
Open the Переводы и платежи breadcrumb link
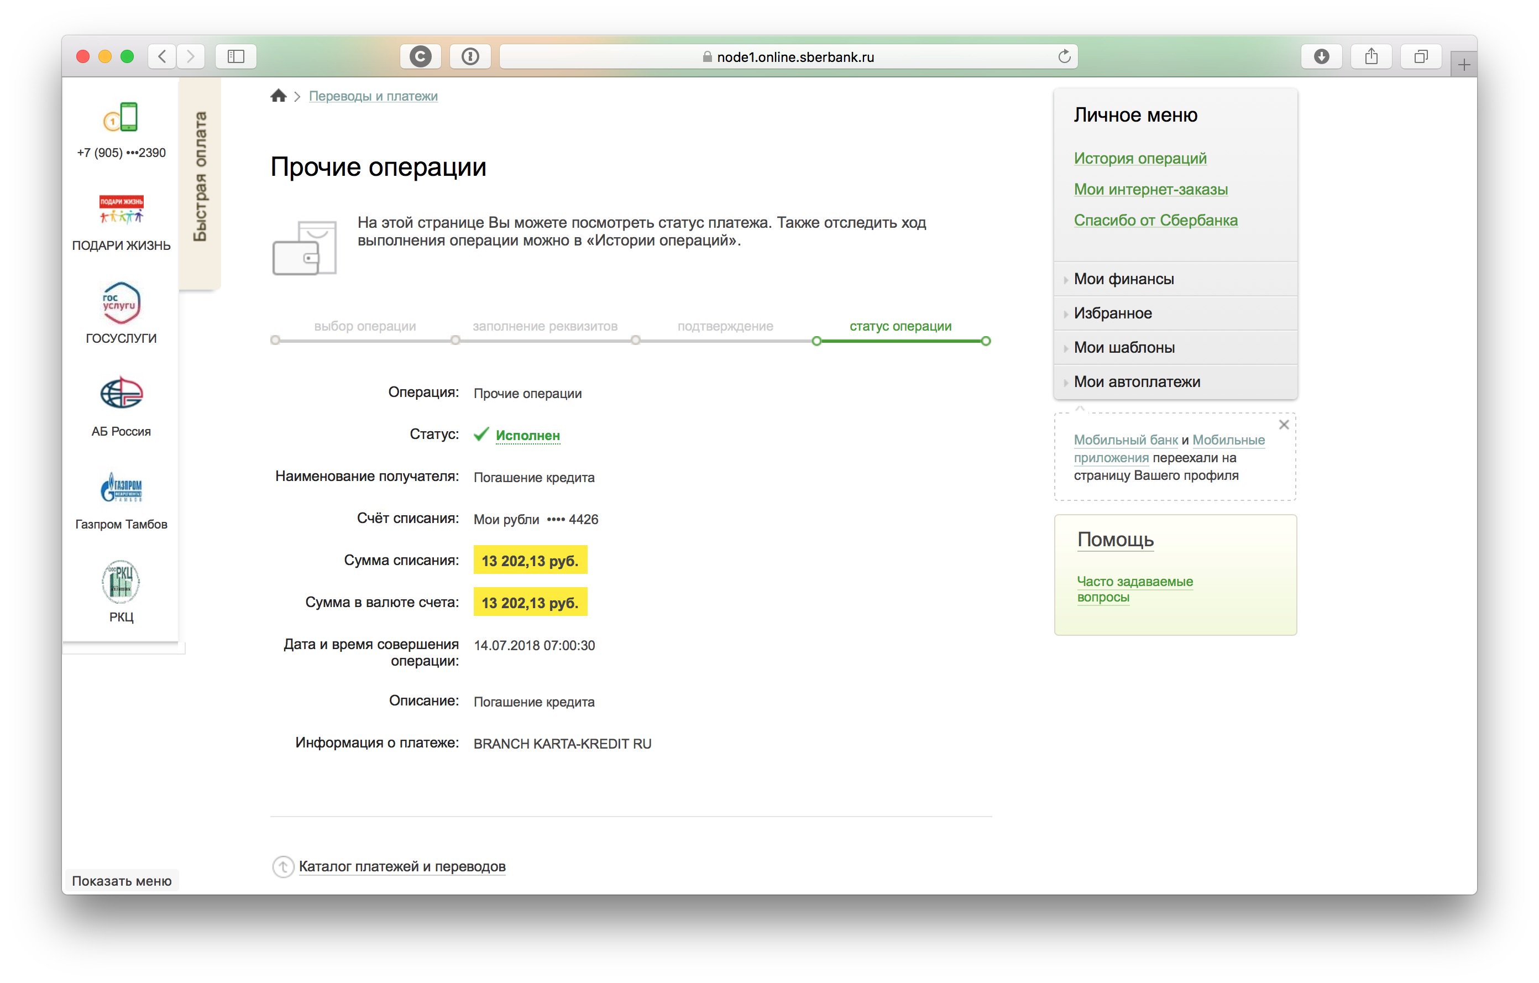click(373, 96)
